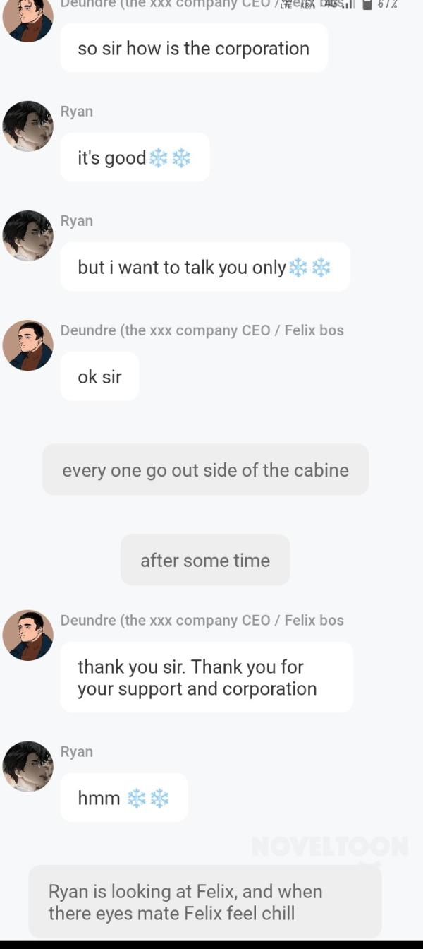This screenshot has height=949, width=423.
Task: Tap the Ryan name label above "hmm"
Action: (x=77, y=751)
